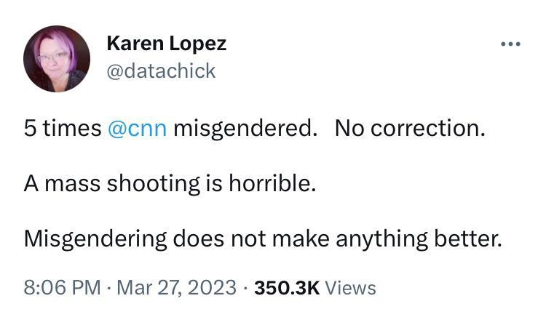
Task: Click Karen Lopez's profile avatar
Action: (57, 58)
